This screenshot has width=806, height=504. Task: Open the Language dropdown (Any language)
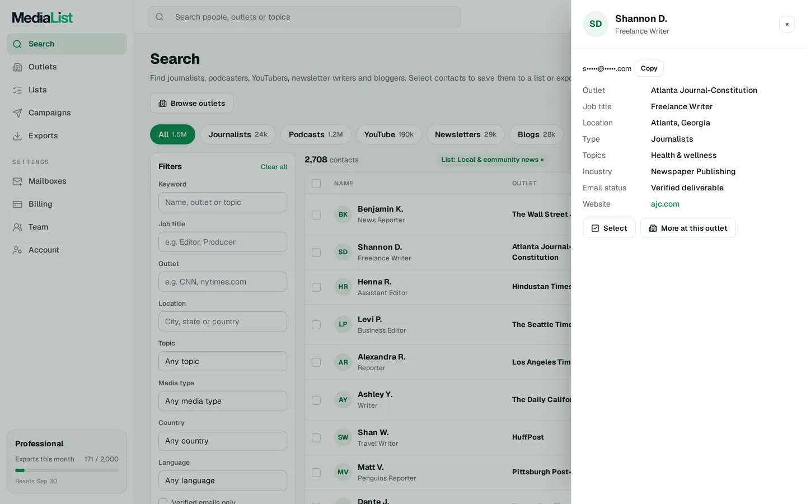point(223,480)
